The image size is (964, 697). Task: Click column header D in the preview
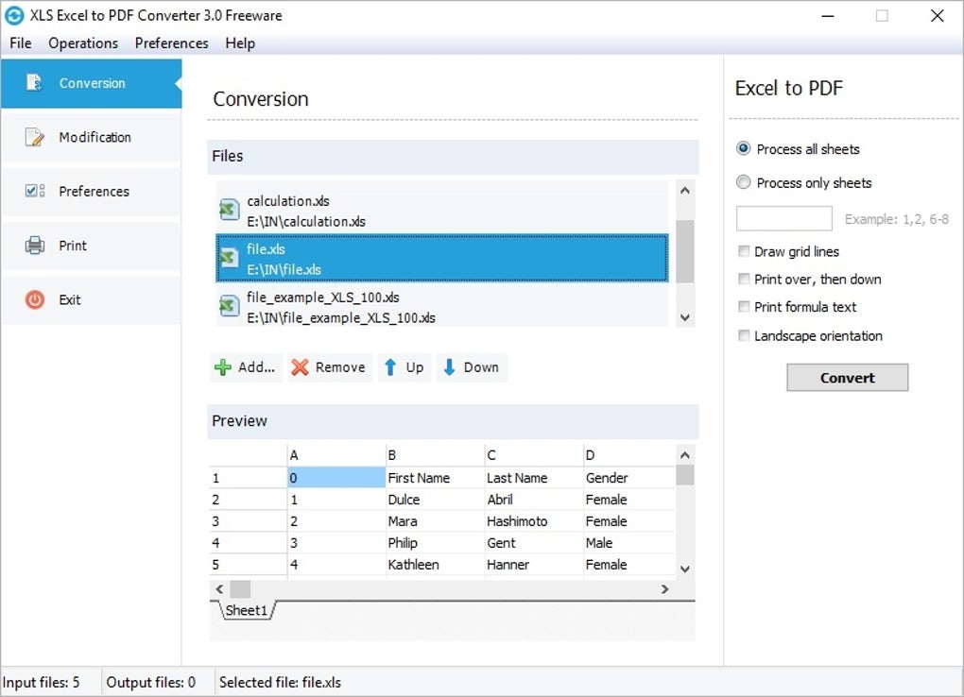(x=628, y=455)
